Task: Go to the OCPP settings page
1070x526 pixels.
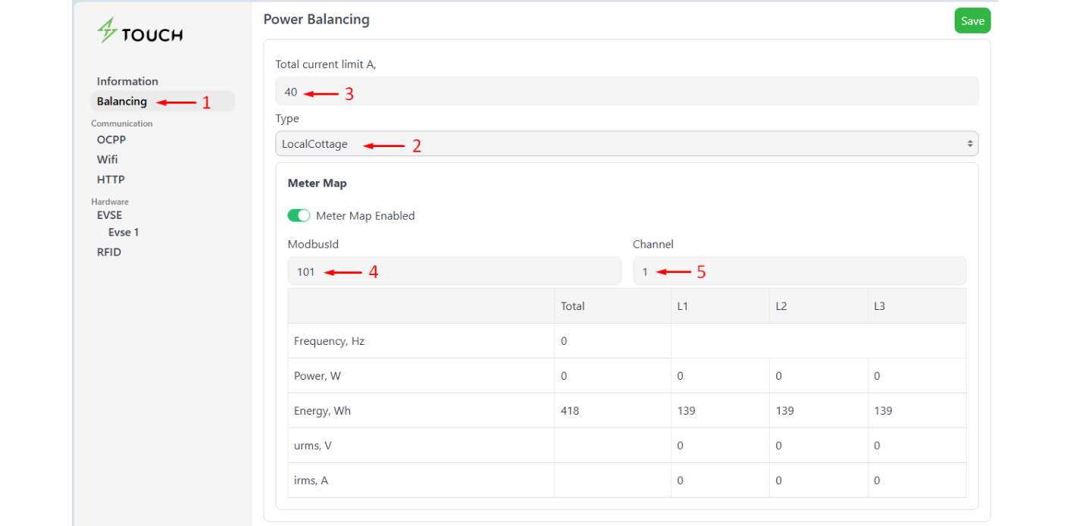Action: [111, 139]
